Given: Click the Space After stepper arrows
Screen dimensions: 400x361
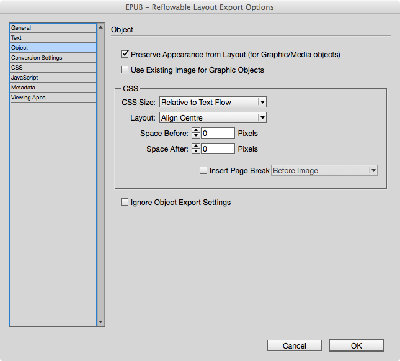Looking at the screenshot, I should (196, 149).
